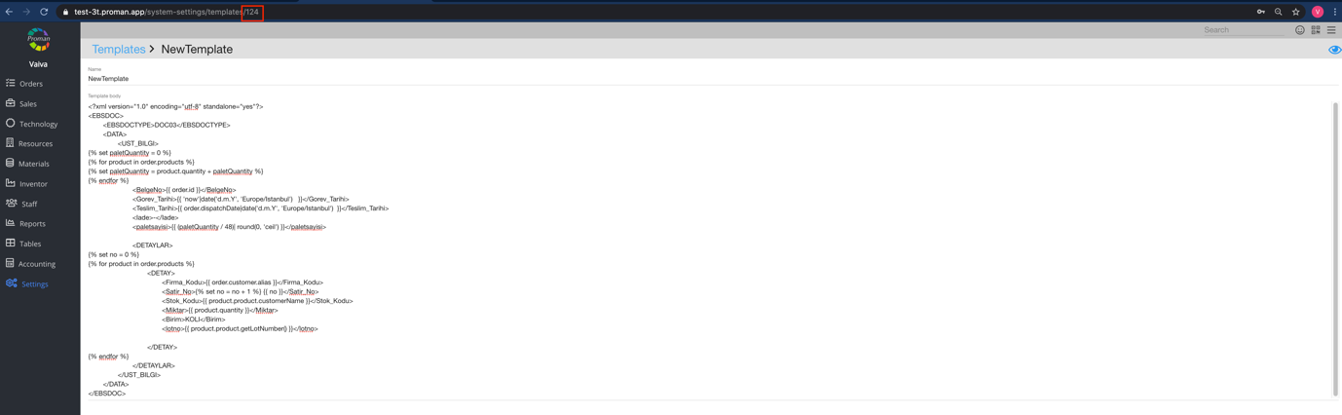The width and height of the screenshot is (1342, 415).
Task: Reload the page in the browser
Action: [44, 12]
